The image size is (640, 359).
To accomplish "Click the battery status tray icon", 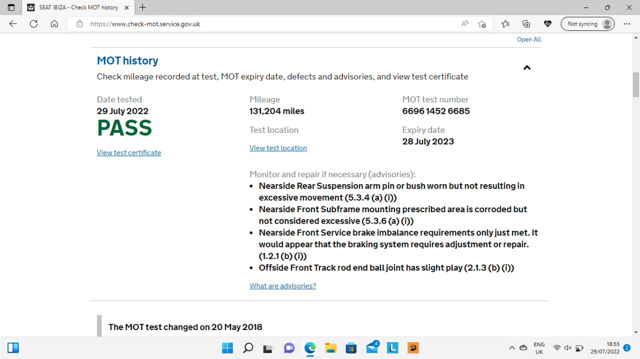I will point(579,348).
